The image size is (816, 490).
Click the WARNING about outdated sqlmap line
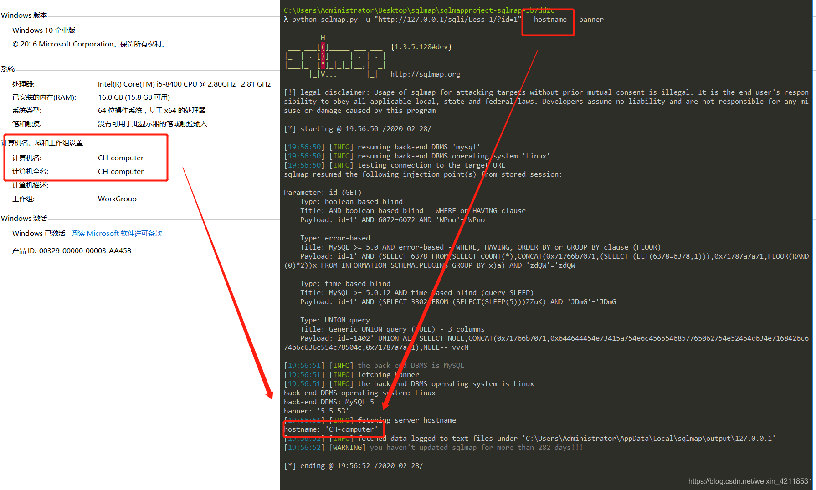[x=433, y=447]
